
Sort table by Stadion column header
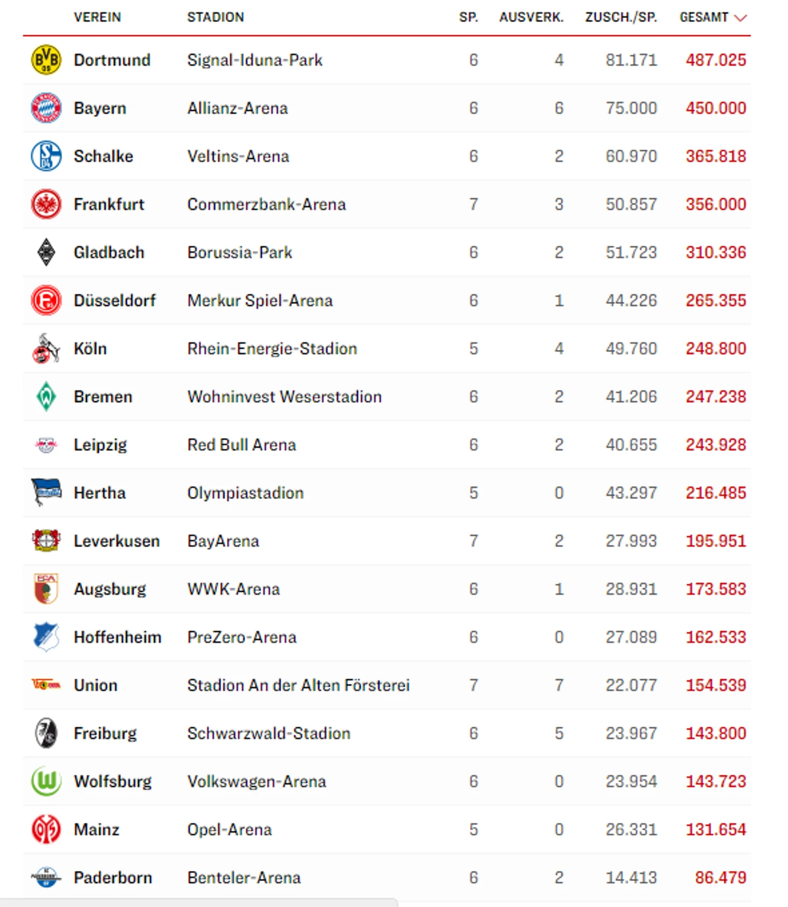215,17
